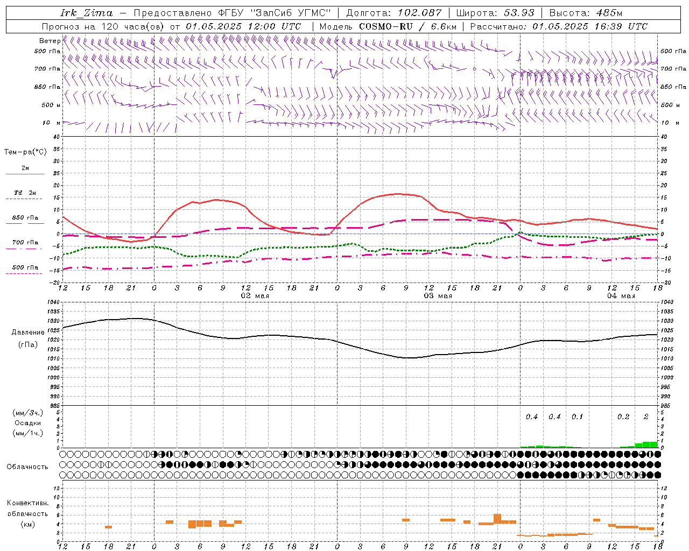Image resolution: width=689 pixels, height=551 pixels.
Task: Click the precipitation value 0.2
Action: click(x=623, y=417)
